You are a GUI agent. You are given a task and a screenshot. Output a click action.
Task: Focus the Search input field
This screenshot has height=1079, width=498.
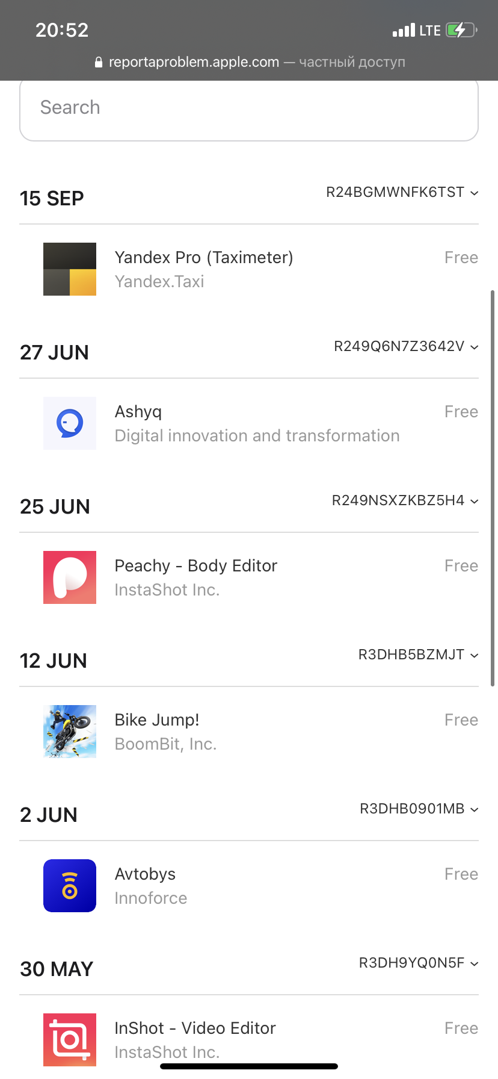point(249,108)
